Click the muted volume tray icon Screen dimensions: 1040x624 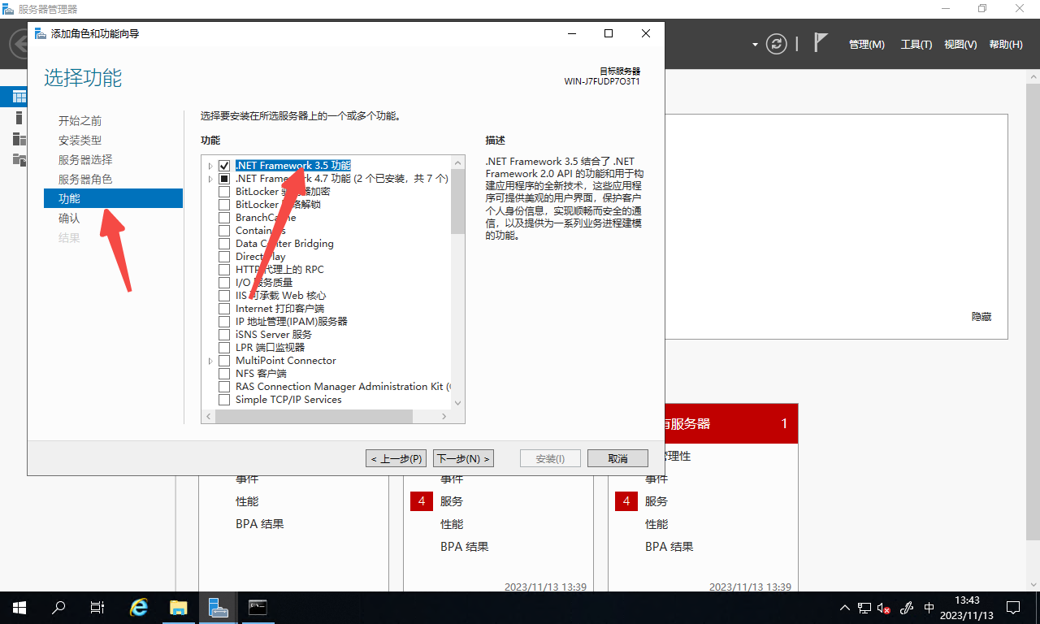click(x=884, y=608)
